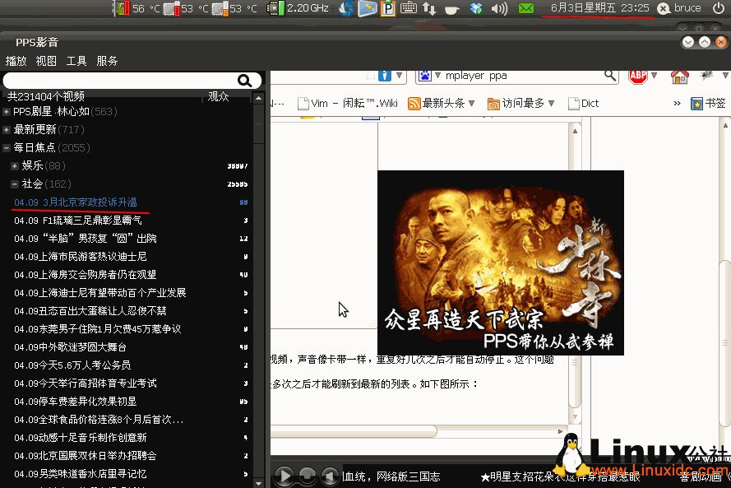Click the keyboard icon in the system tray
This screenshot has height=488, width=731.
coord(409,10)
